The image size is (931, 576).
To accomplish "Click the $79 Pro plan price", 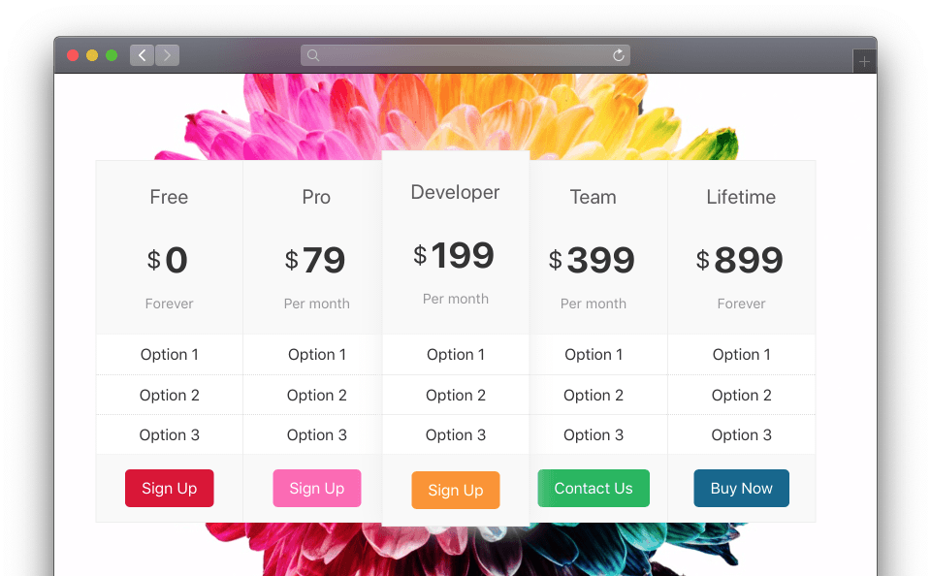I will click(x=316, y=260).
